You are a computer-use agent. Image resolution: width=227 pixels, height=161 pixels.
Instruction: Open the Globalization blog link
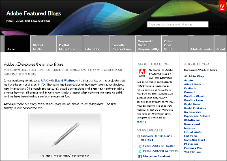[192, 120]
